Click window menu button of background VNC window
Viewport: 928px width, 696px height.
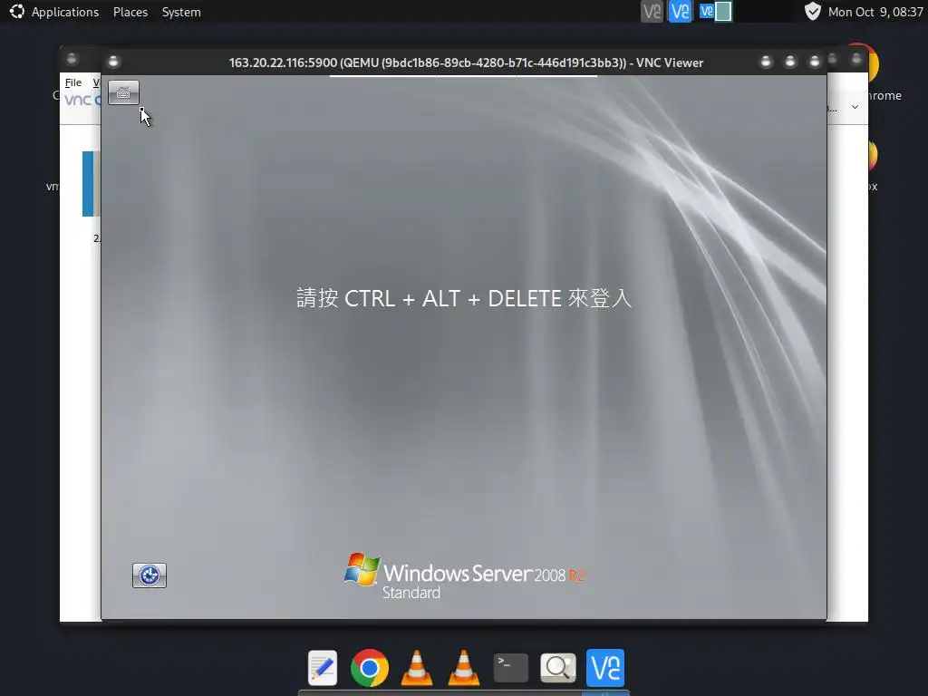pyautogui.click(x=72, y=58)
